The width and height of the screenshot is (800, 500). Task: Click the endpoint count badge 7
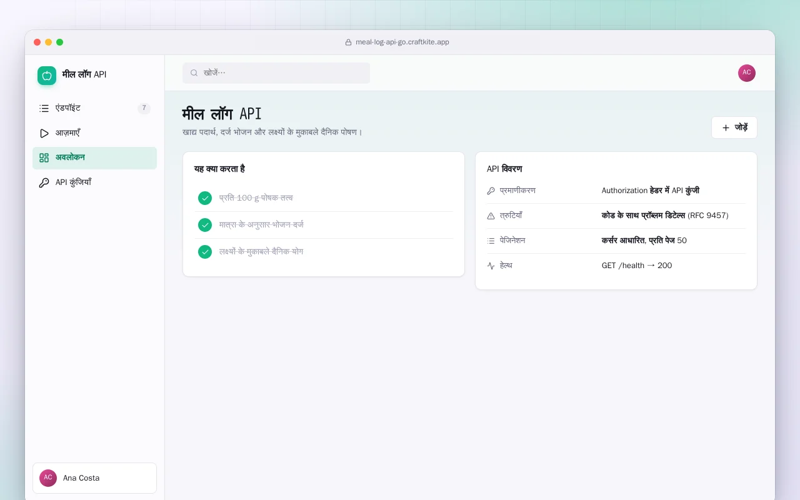coord(144,108)
